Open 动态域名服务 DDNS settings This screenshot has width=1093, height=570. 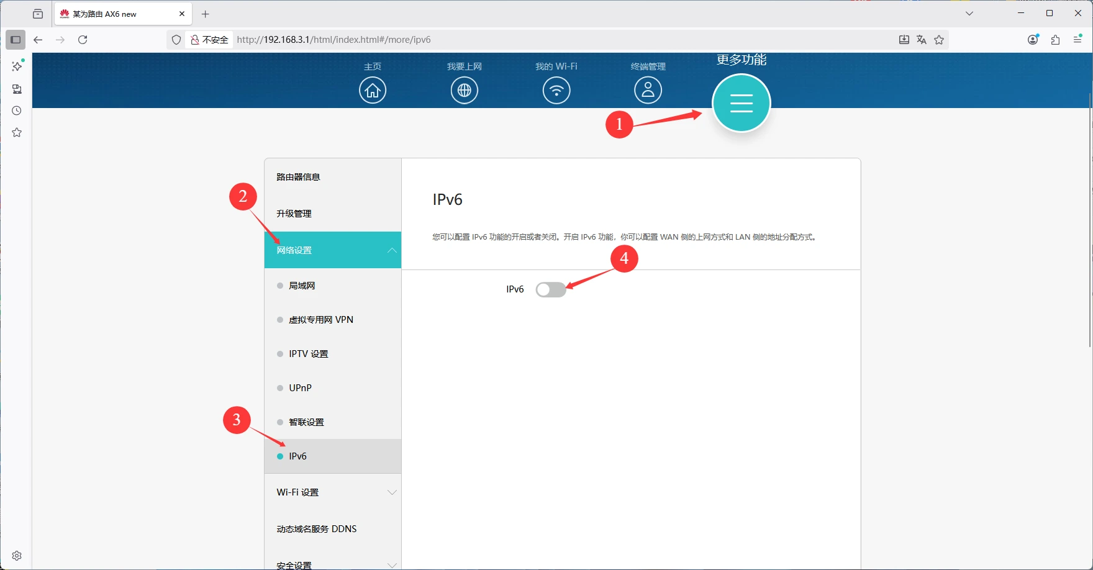click(x=317, y=529)
